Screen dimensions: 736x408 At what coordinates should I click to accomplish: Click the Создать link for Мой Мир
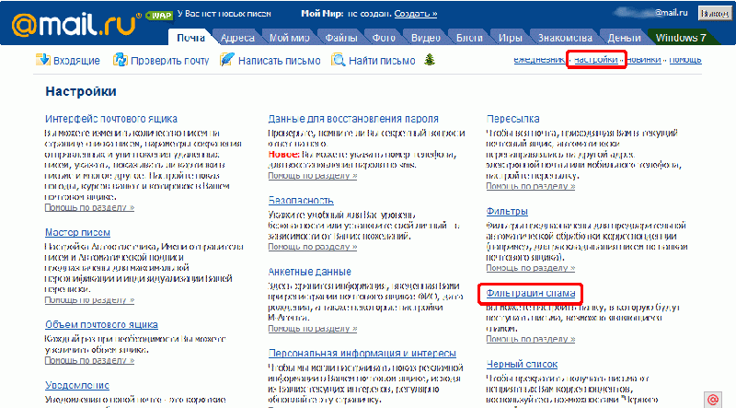[x=416, y=14]
